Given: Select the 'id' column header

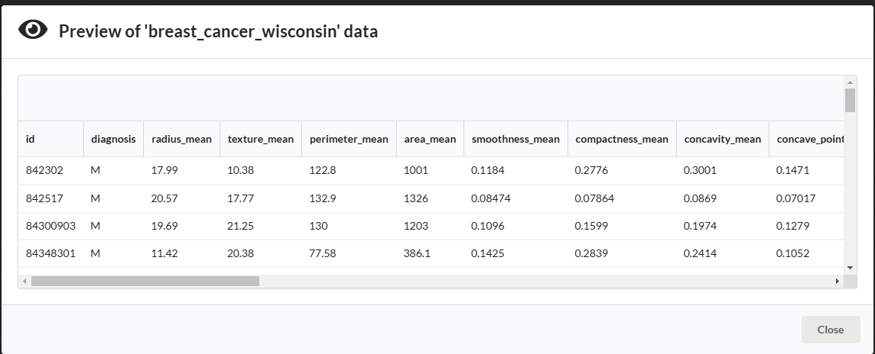Looking at the screenshot, I should click(x=31, y=139).
